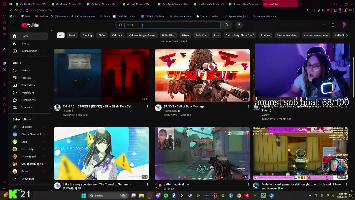Open FaZe Scope channel link

170,111
